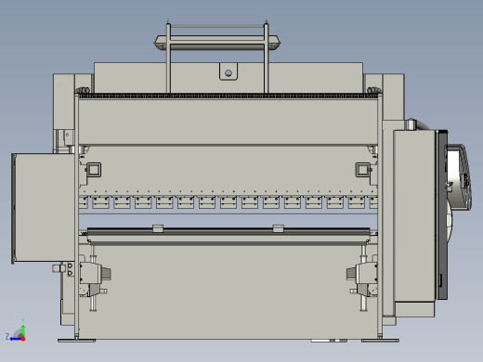
Task: Select the overhead light bar above the machine
Action: (x=217, y=43)
